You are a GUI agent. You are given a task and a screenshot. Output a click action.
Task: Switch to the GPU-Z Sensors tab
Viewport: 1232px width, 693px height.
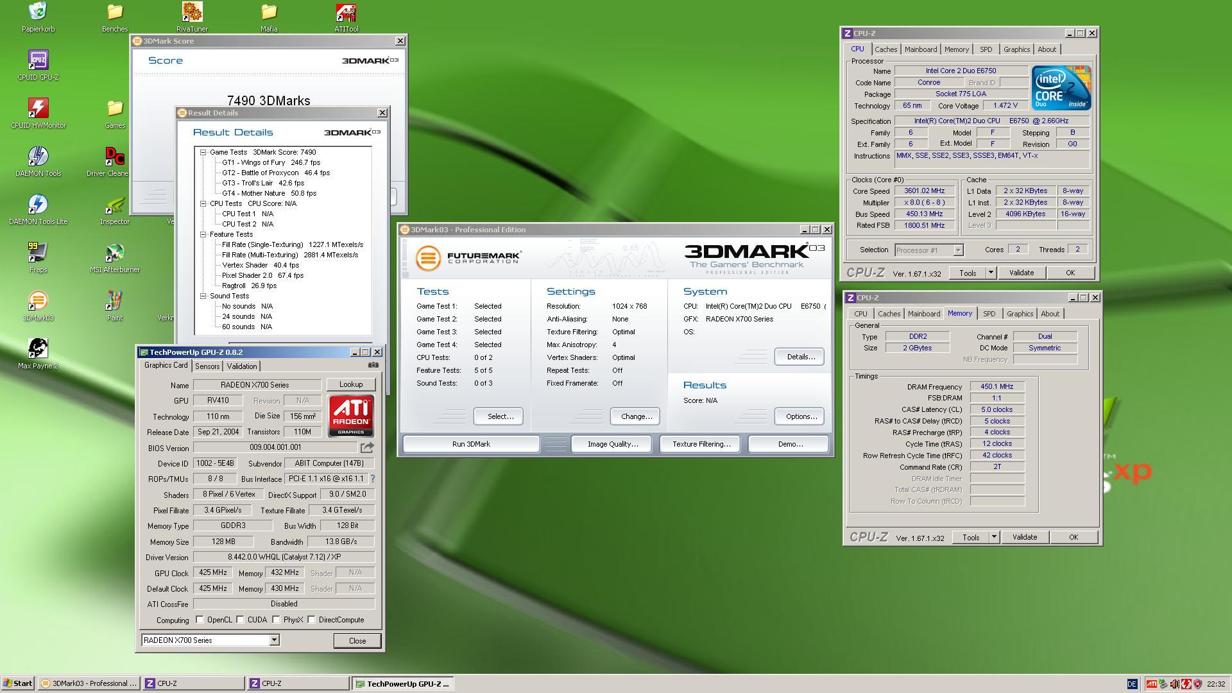tap(207, 366)
